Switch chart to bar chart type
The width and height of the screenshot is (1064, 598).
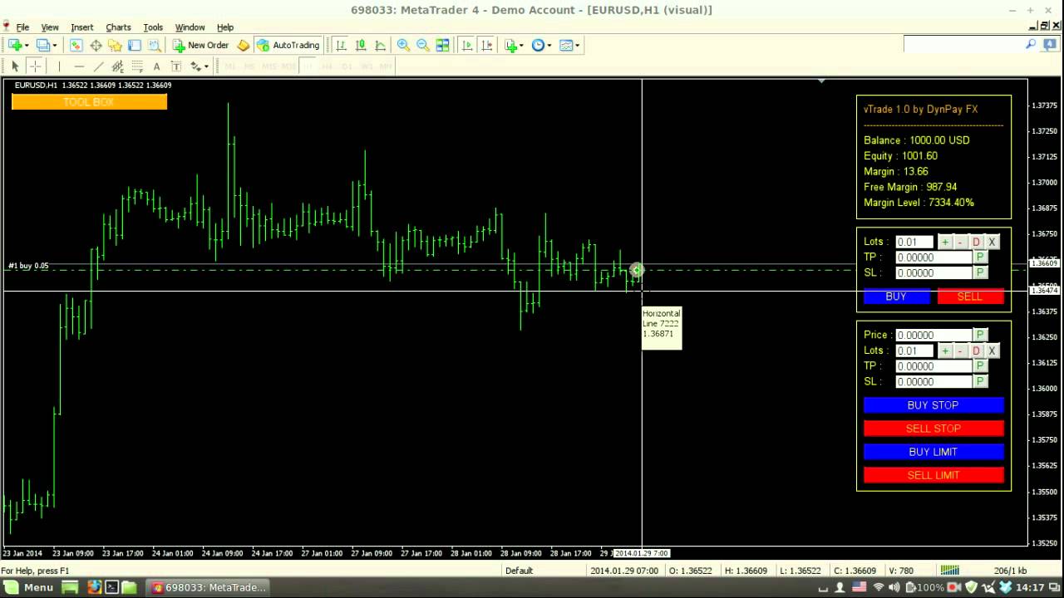tap(341, 45)
